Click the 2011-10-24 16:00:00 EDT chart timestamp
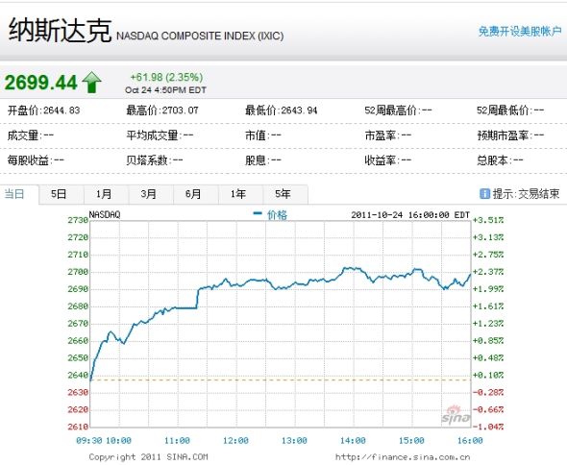The height and width of the screenshot is (465, 567). point(410,215)
